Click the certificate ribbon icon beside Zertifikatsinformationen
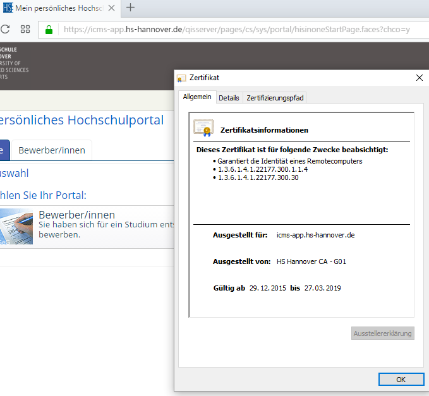 [x=204, y=128]
